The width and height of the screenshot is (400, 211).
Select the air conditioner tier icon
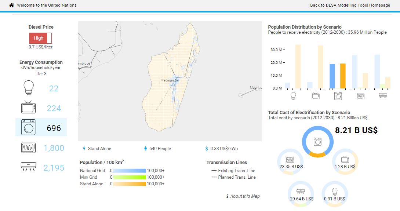[28, 167]
